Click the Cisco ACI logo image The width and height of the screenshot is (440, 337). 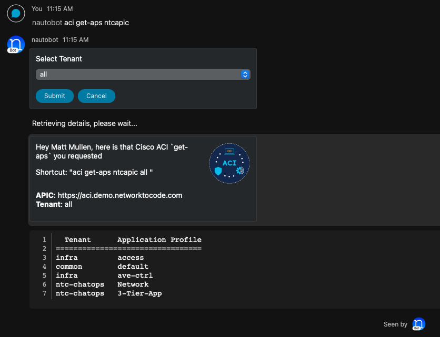229,163
